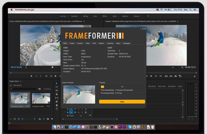The height and width of the screenshot is (134, 207).
Task: Open the Project demo panel menu
Action: pyautogui.click(x=20, y=81)
